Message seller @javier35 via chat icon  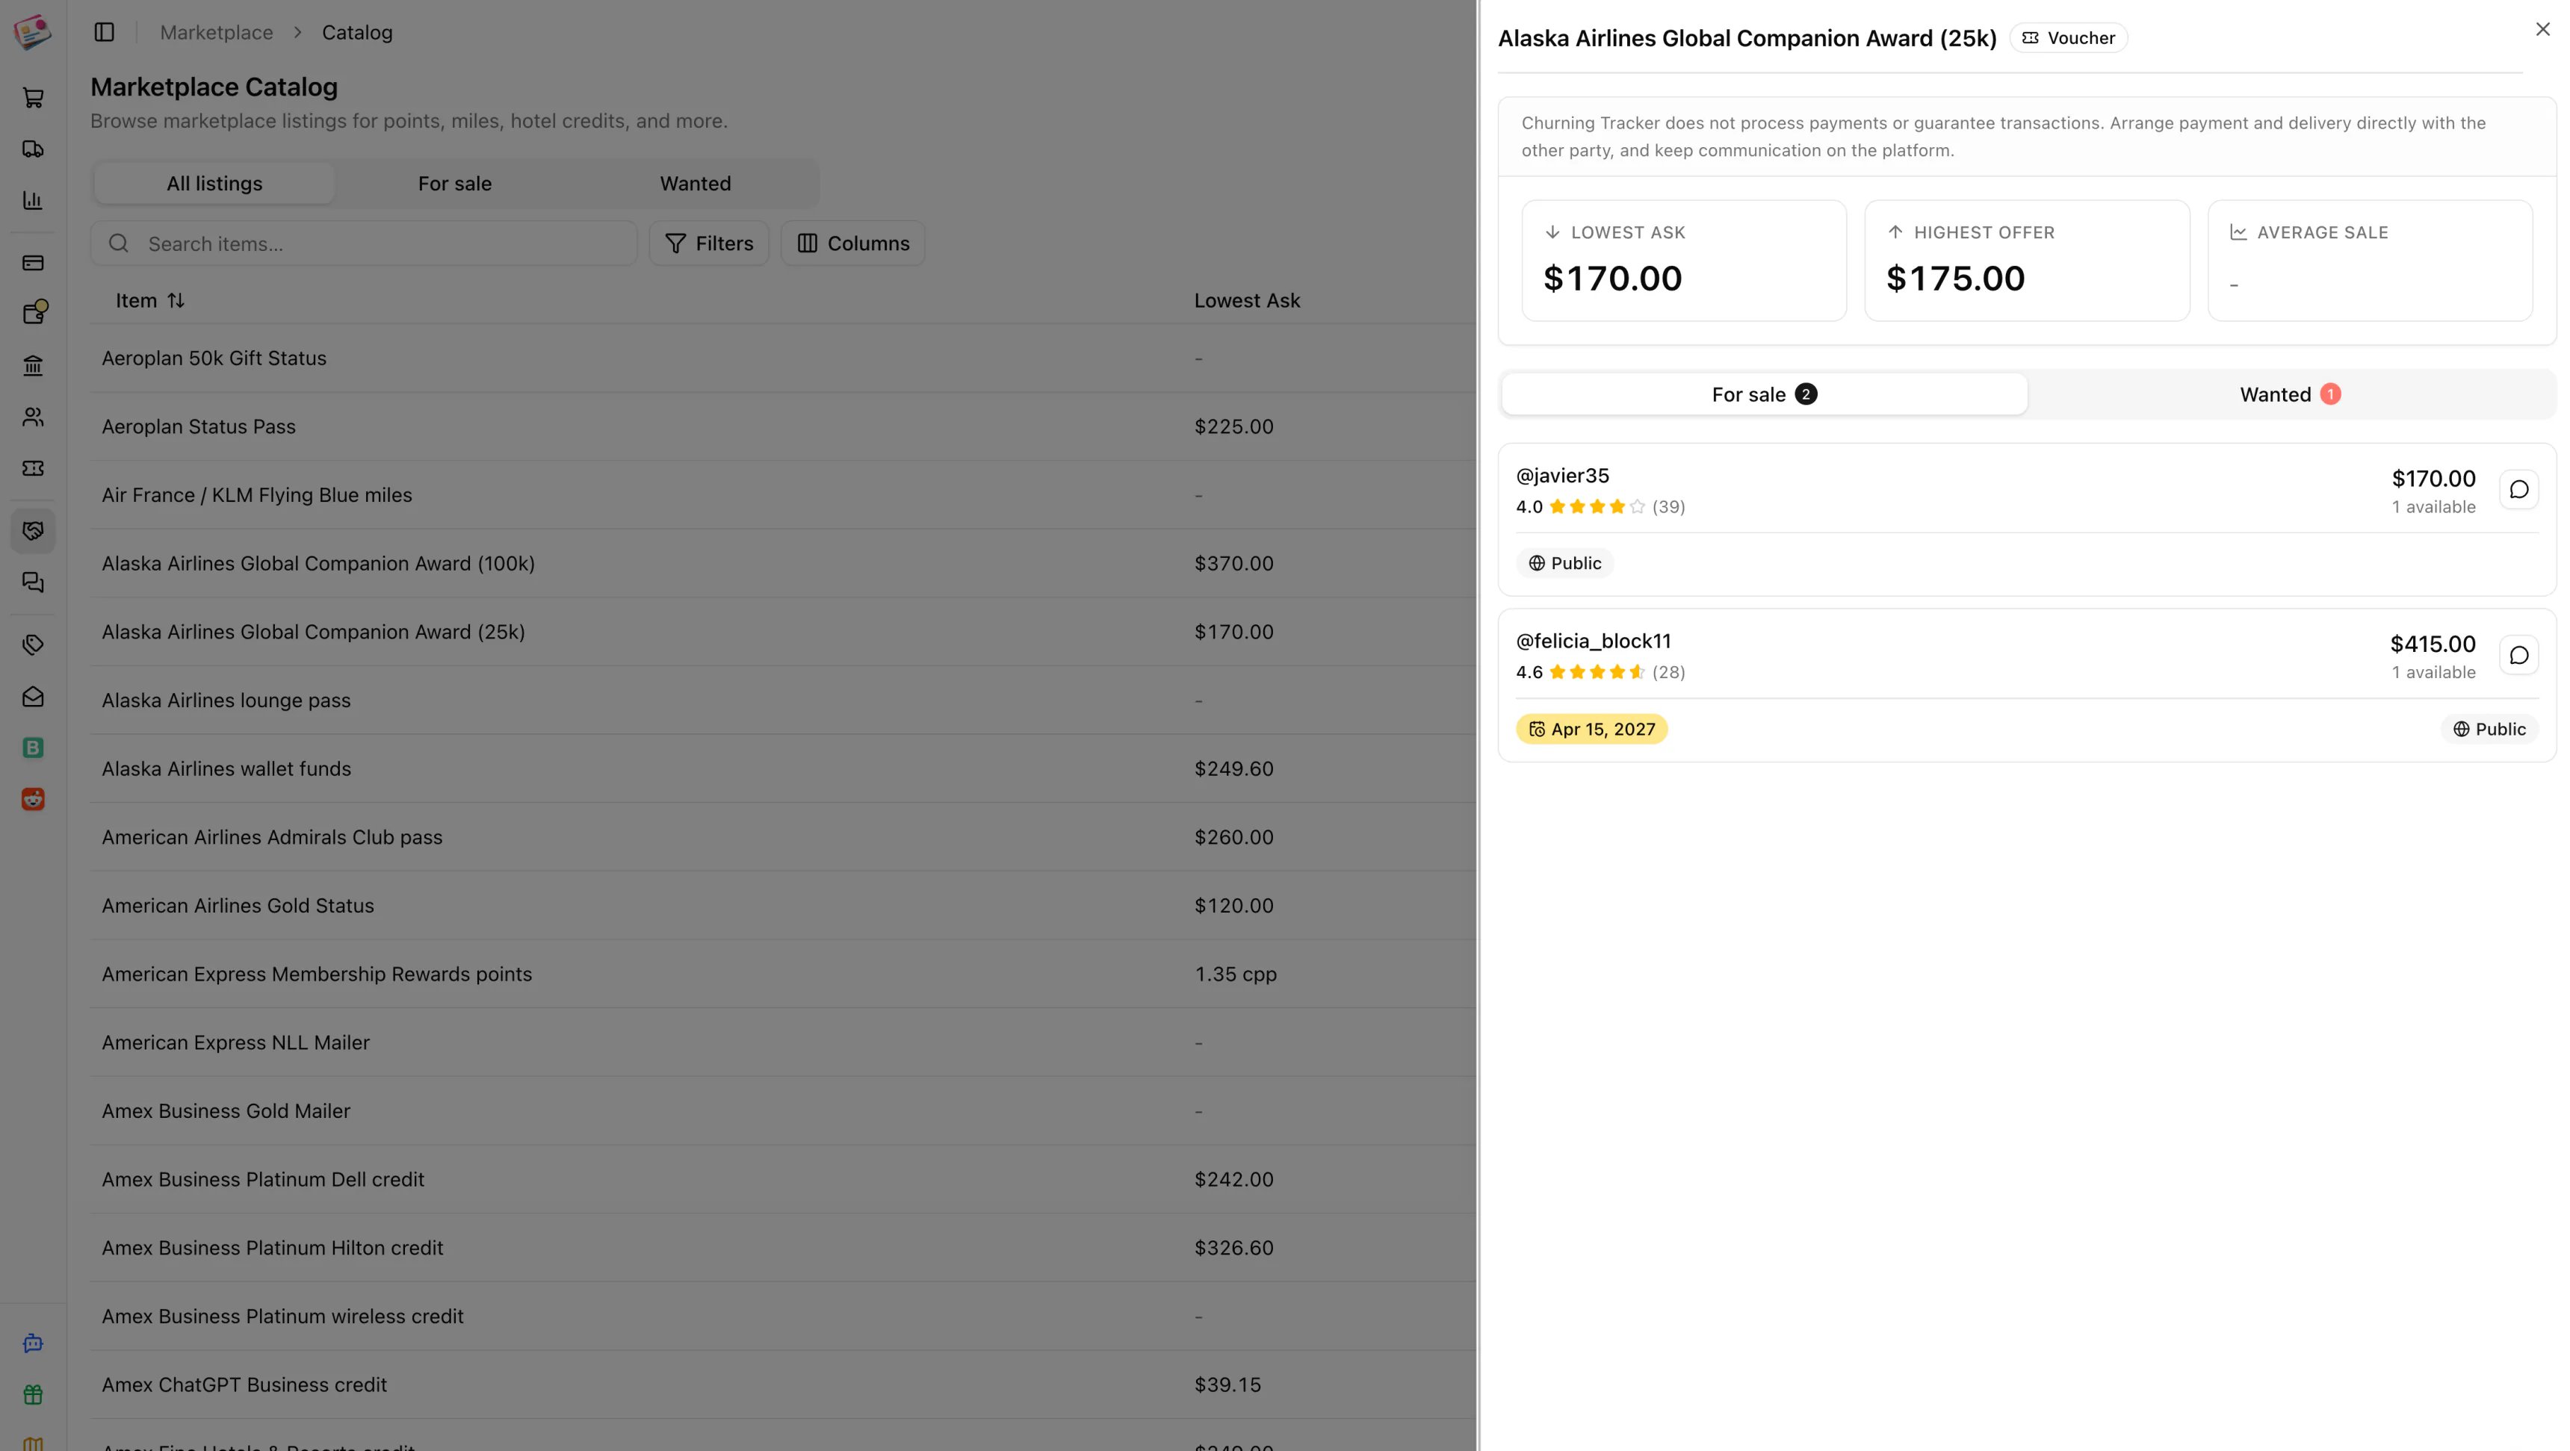click(2518, 490)
